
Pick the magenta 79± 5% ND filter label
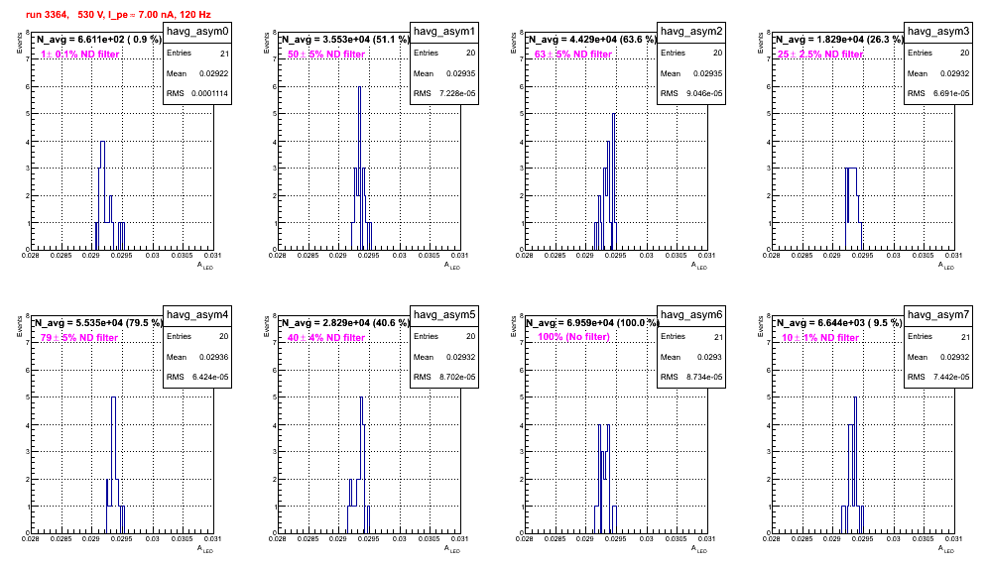click(79, 338)
